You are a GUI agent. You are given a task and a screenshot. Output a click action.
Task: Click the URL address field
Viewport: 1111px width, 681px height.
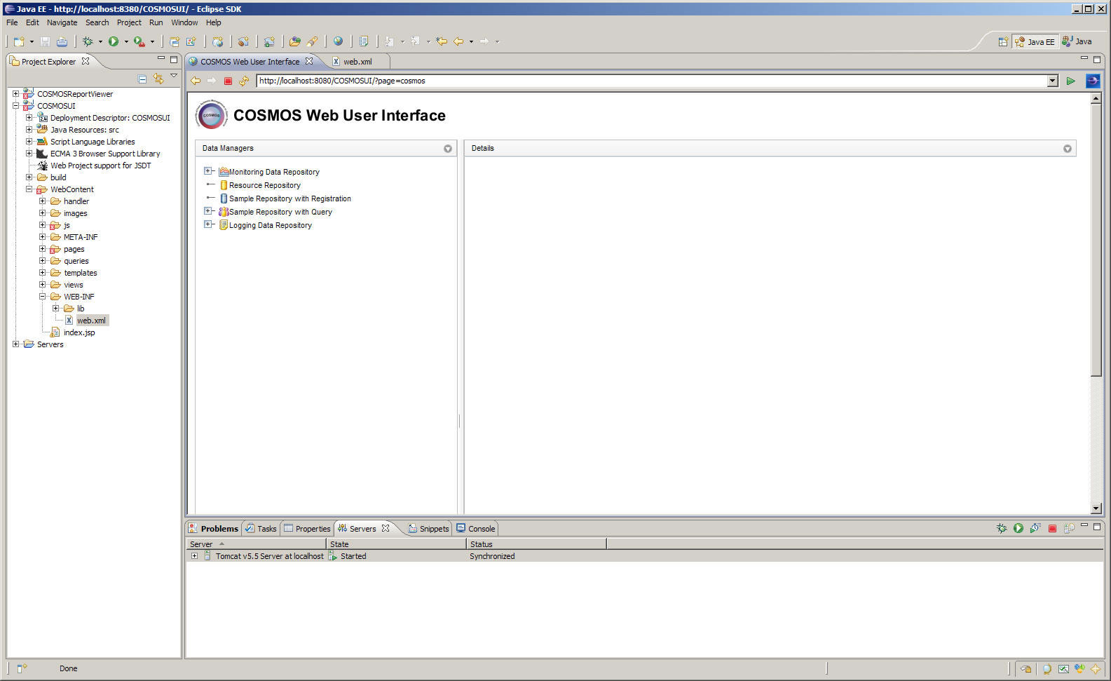click(652, 81)
